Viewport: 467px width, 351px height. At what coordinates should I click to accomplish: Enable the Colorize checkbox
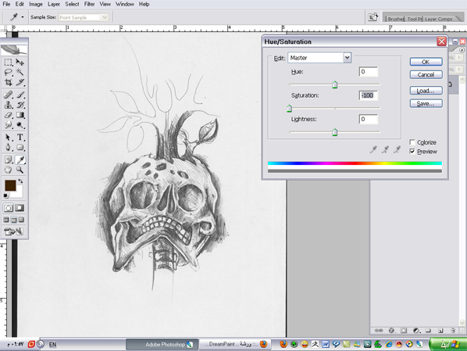(412, 142)
